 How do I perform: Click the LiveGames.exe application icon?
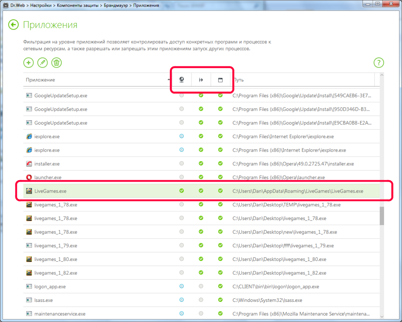point(29,191)
